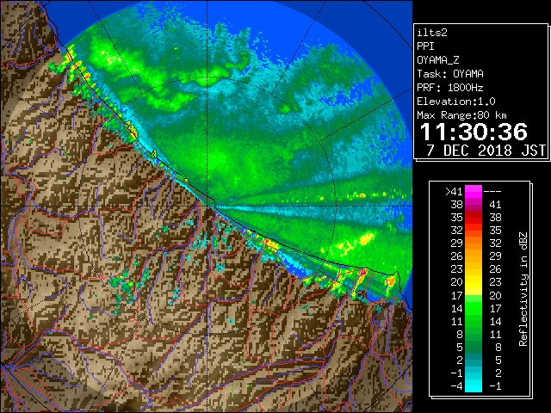This screenshot has width=551, height=413.
Task: Click the PPI scan type label
Action: pos(425,46)
